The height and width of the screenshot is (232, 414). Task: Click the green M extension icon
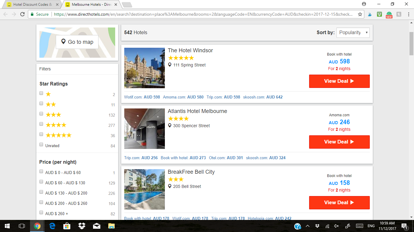tap(379, 14)
